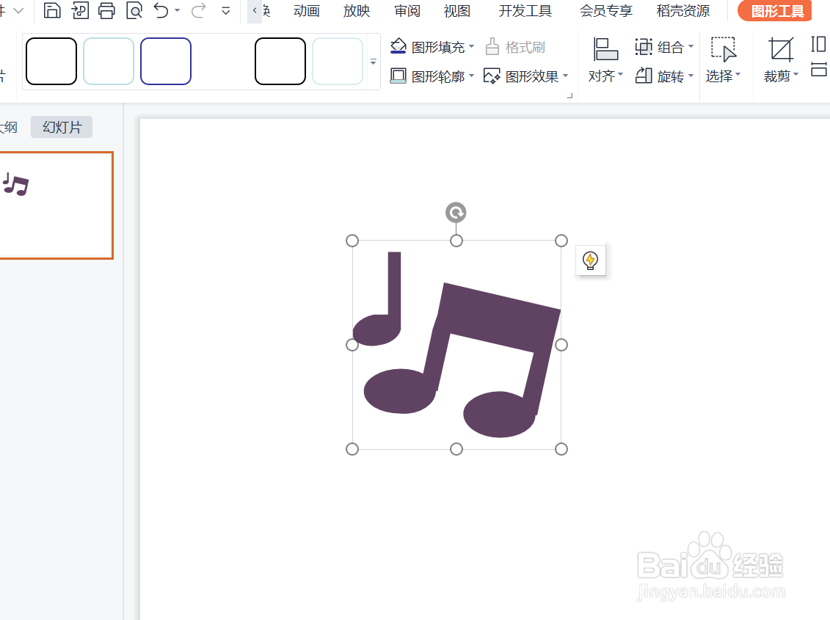The width and height of the screenshot is (830, 620).
Task: Click the 图形效果 effects icon
Action: click(x=492, y=76)
